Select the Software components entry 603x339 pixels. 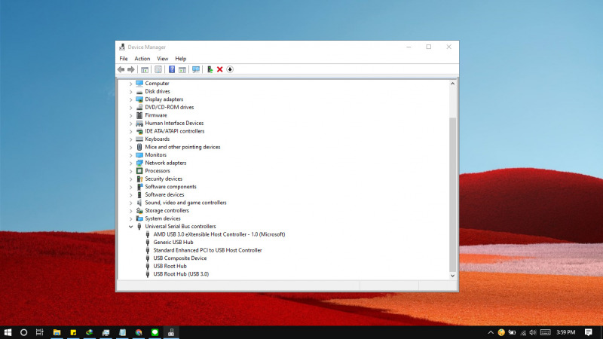(170, 187)
